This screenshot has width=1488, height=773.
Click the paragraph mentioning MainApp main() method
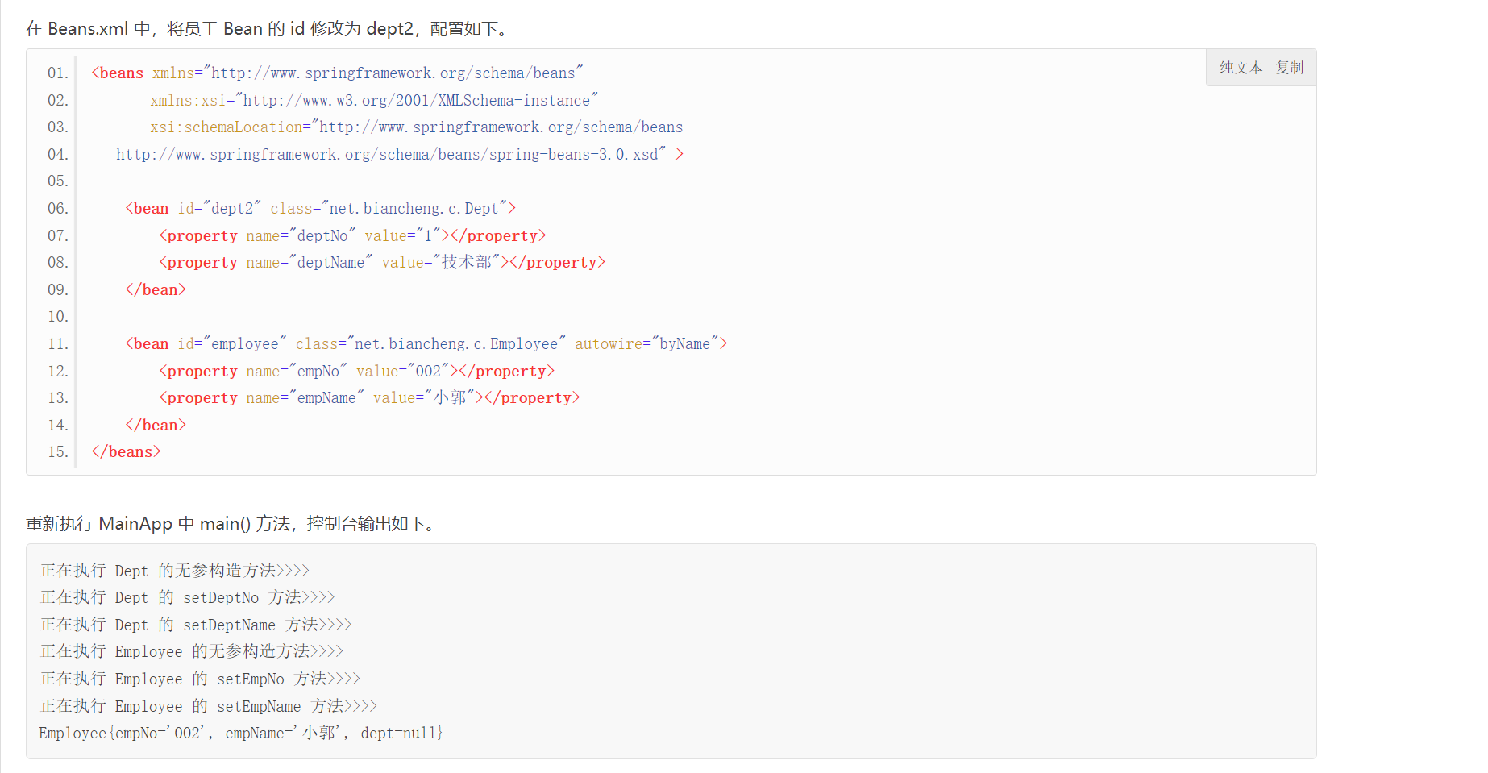(x=232, y=524)
